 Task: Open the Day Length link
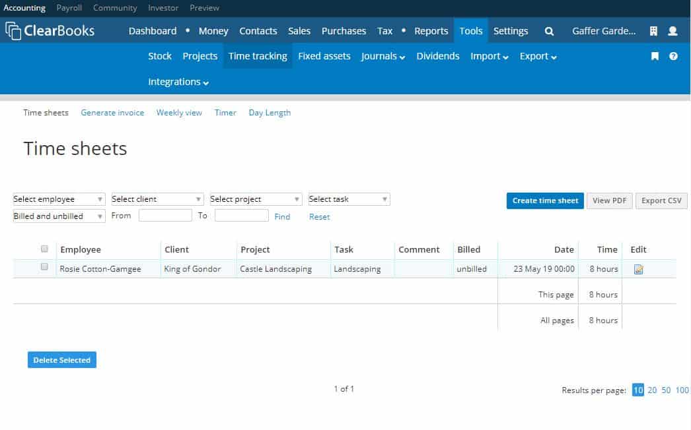(x=270, y=113)
